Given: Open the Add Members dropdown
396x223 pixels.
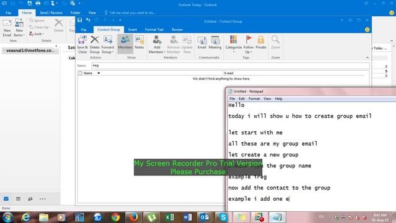Looking at the screenshot, I should coord(157,45).
